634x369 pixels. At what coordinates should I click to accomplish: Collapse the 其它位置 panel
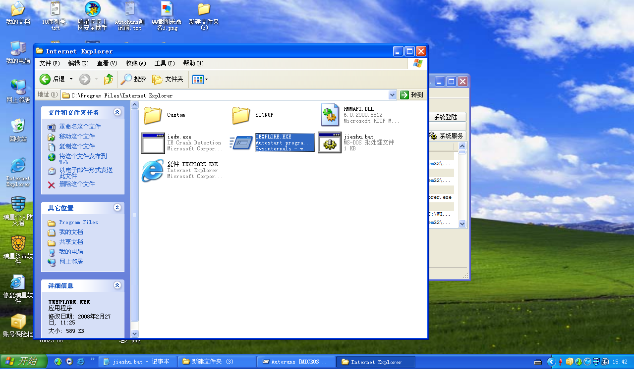[117, 208]
